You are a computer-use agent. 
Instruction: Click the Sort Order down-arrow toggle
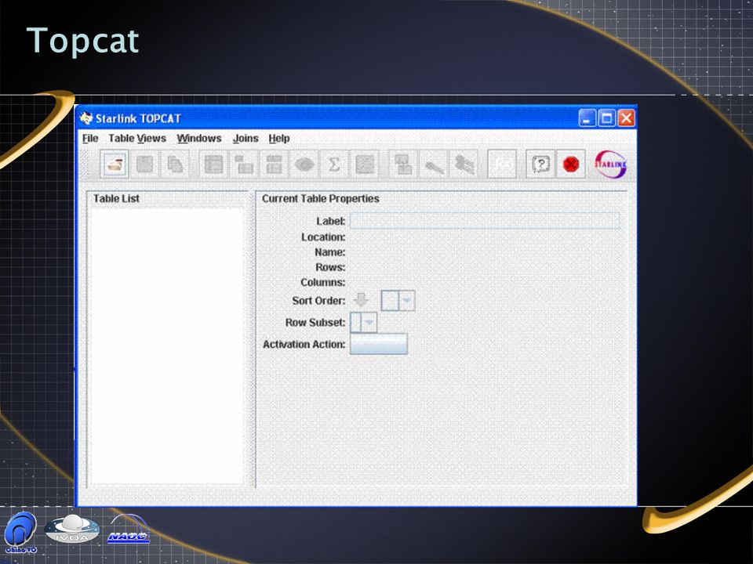click(361, 301)
